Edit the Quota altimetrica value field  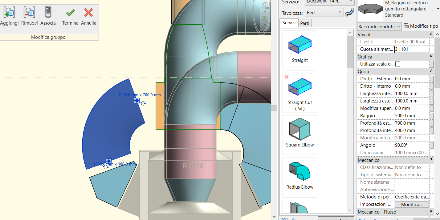411,49
